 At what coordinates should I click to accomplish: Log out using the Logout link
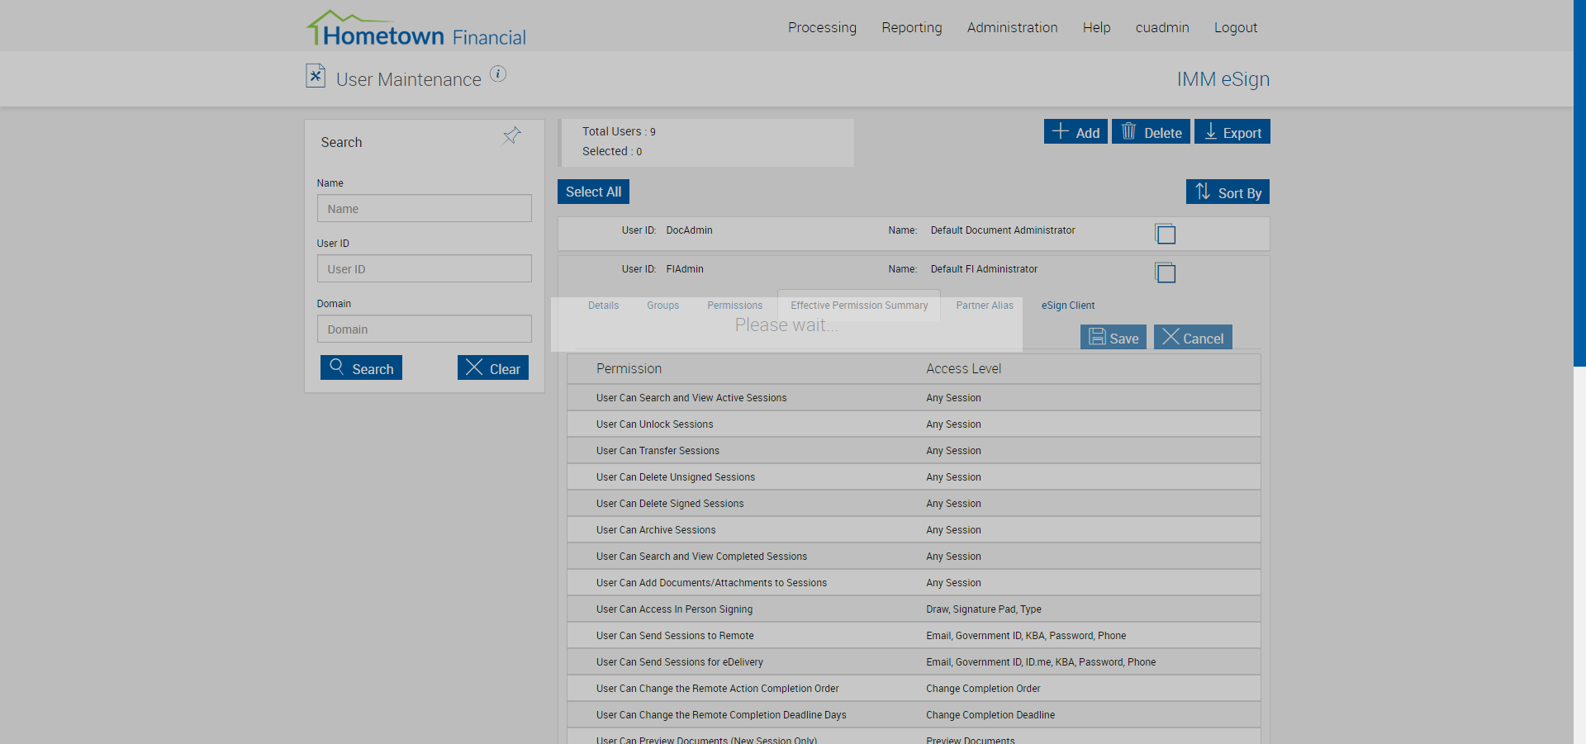coord(1236,27)
